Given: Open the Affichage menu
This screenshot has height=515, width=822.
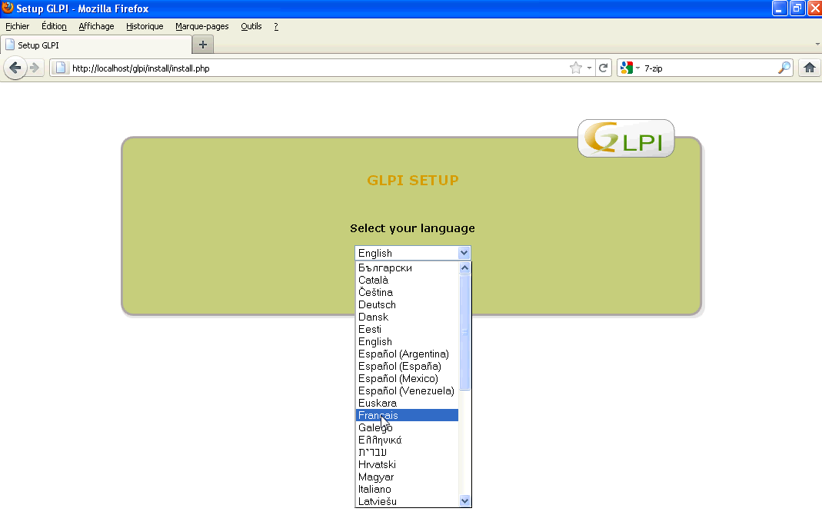Looking at the screenshot, I should click(96, 26).
